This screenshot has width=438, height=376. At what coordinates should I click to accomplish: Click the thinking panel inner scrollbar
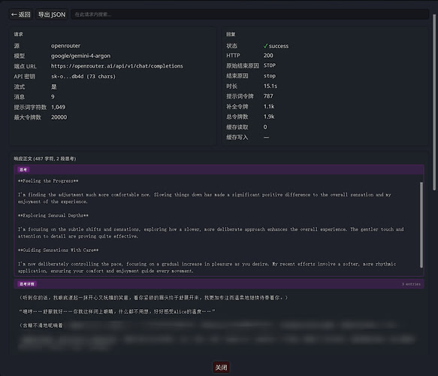coord(421,225)
